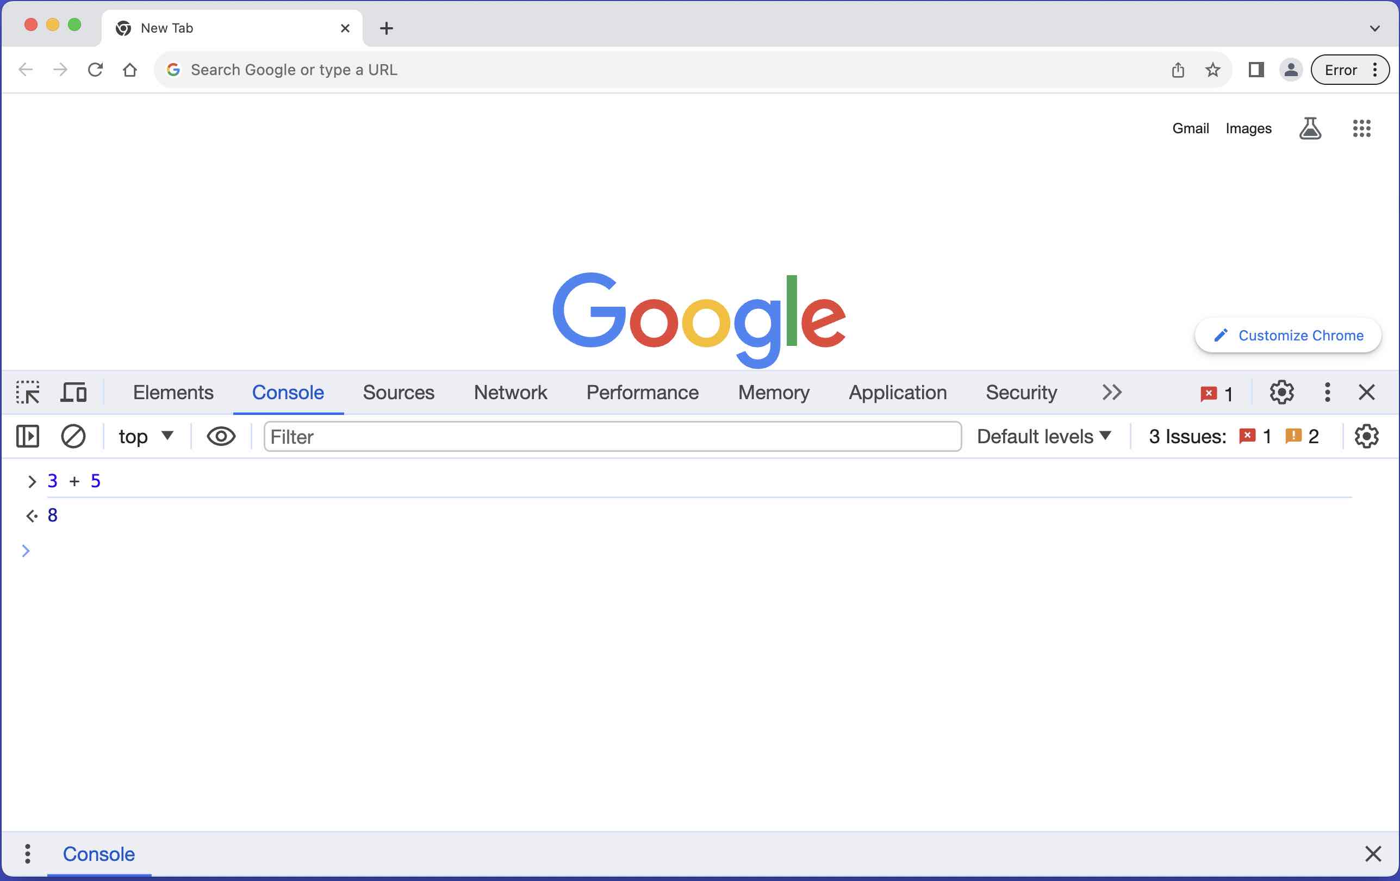Image resolution: width=1400 pixels, height=881 pixels.
Task: Open the Images link
Action: [x=1248, y=128]
